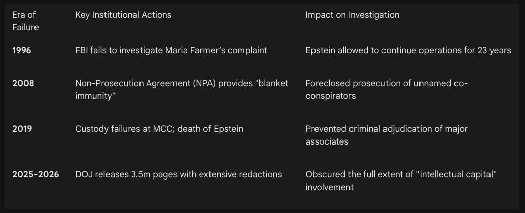This screenshot has height=213, width=525.
Task: Click the 'Era of Failure' column header
Action: pos(25,21)
